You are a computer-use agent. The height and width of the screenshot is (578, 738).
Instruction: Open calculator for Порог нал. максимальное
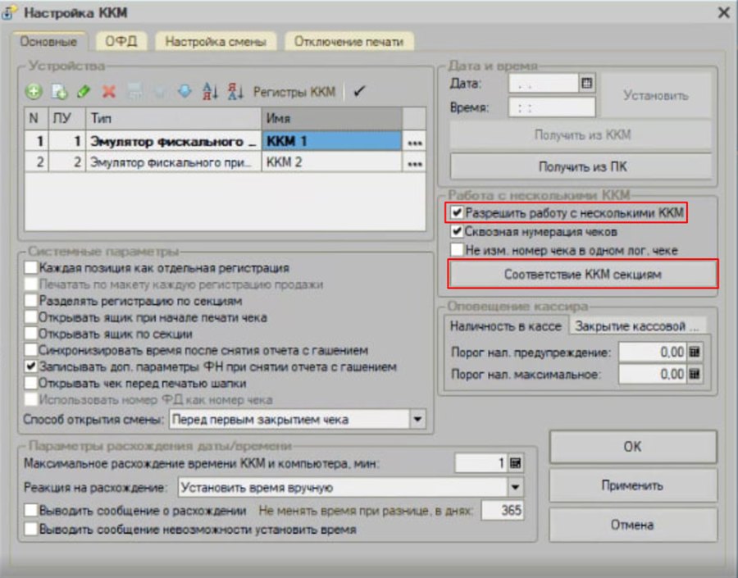click(695, 374)
